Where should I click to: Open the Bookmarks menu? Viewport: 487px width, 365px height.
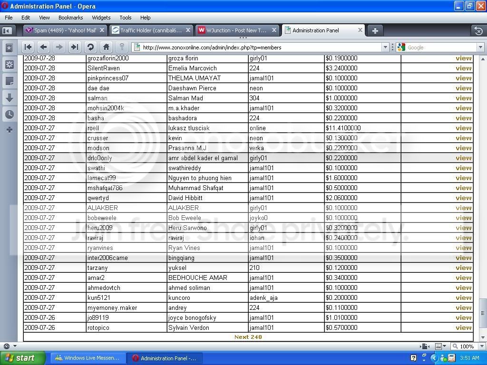coord(70,18)
